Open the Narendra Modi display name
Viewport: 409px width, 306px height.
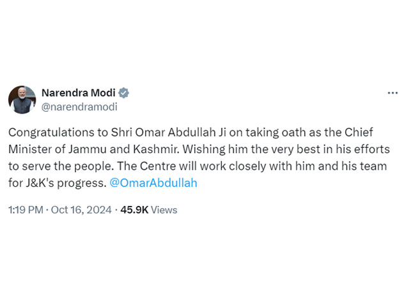click(x=79, y=92)
